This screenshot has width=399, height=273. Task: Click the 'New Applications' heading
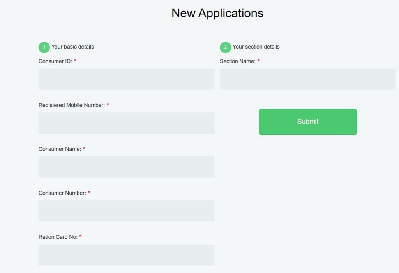point(217,13)
